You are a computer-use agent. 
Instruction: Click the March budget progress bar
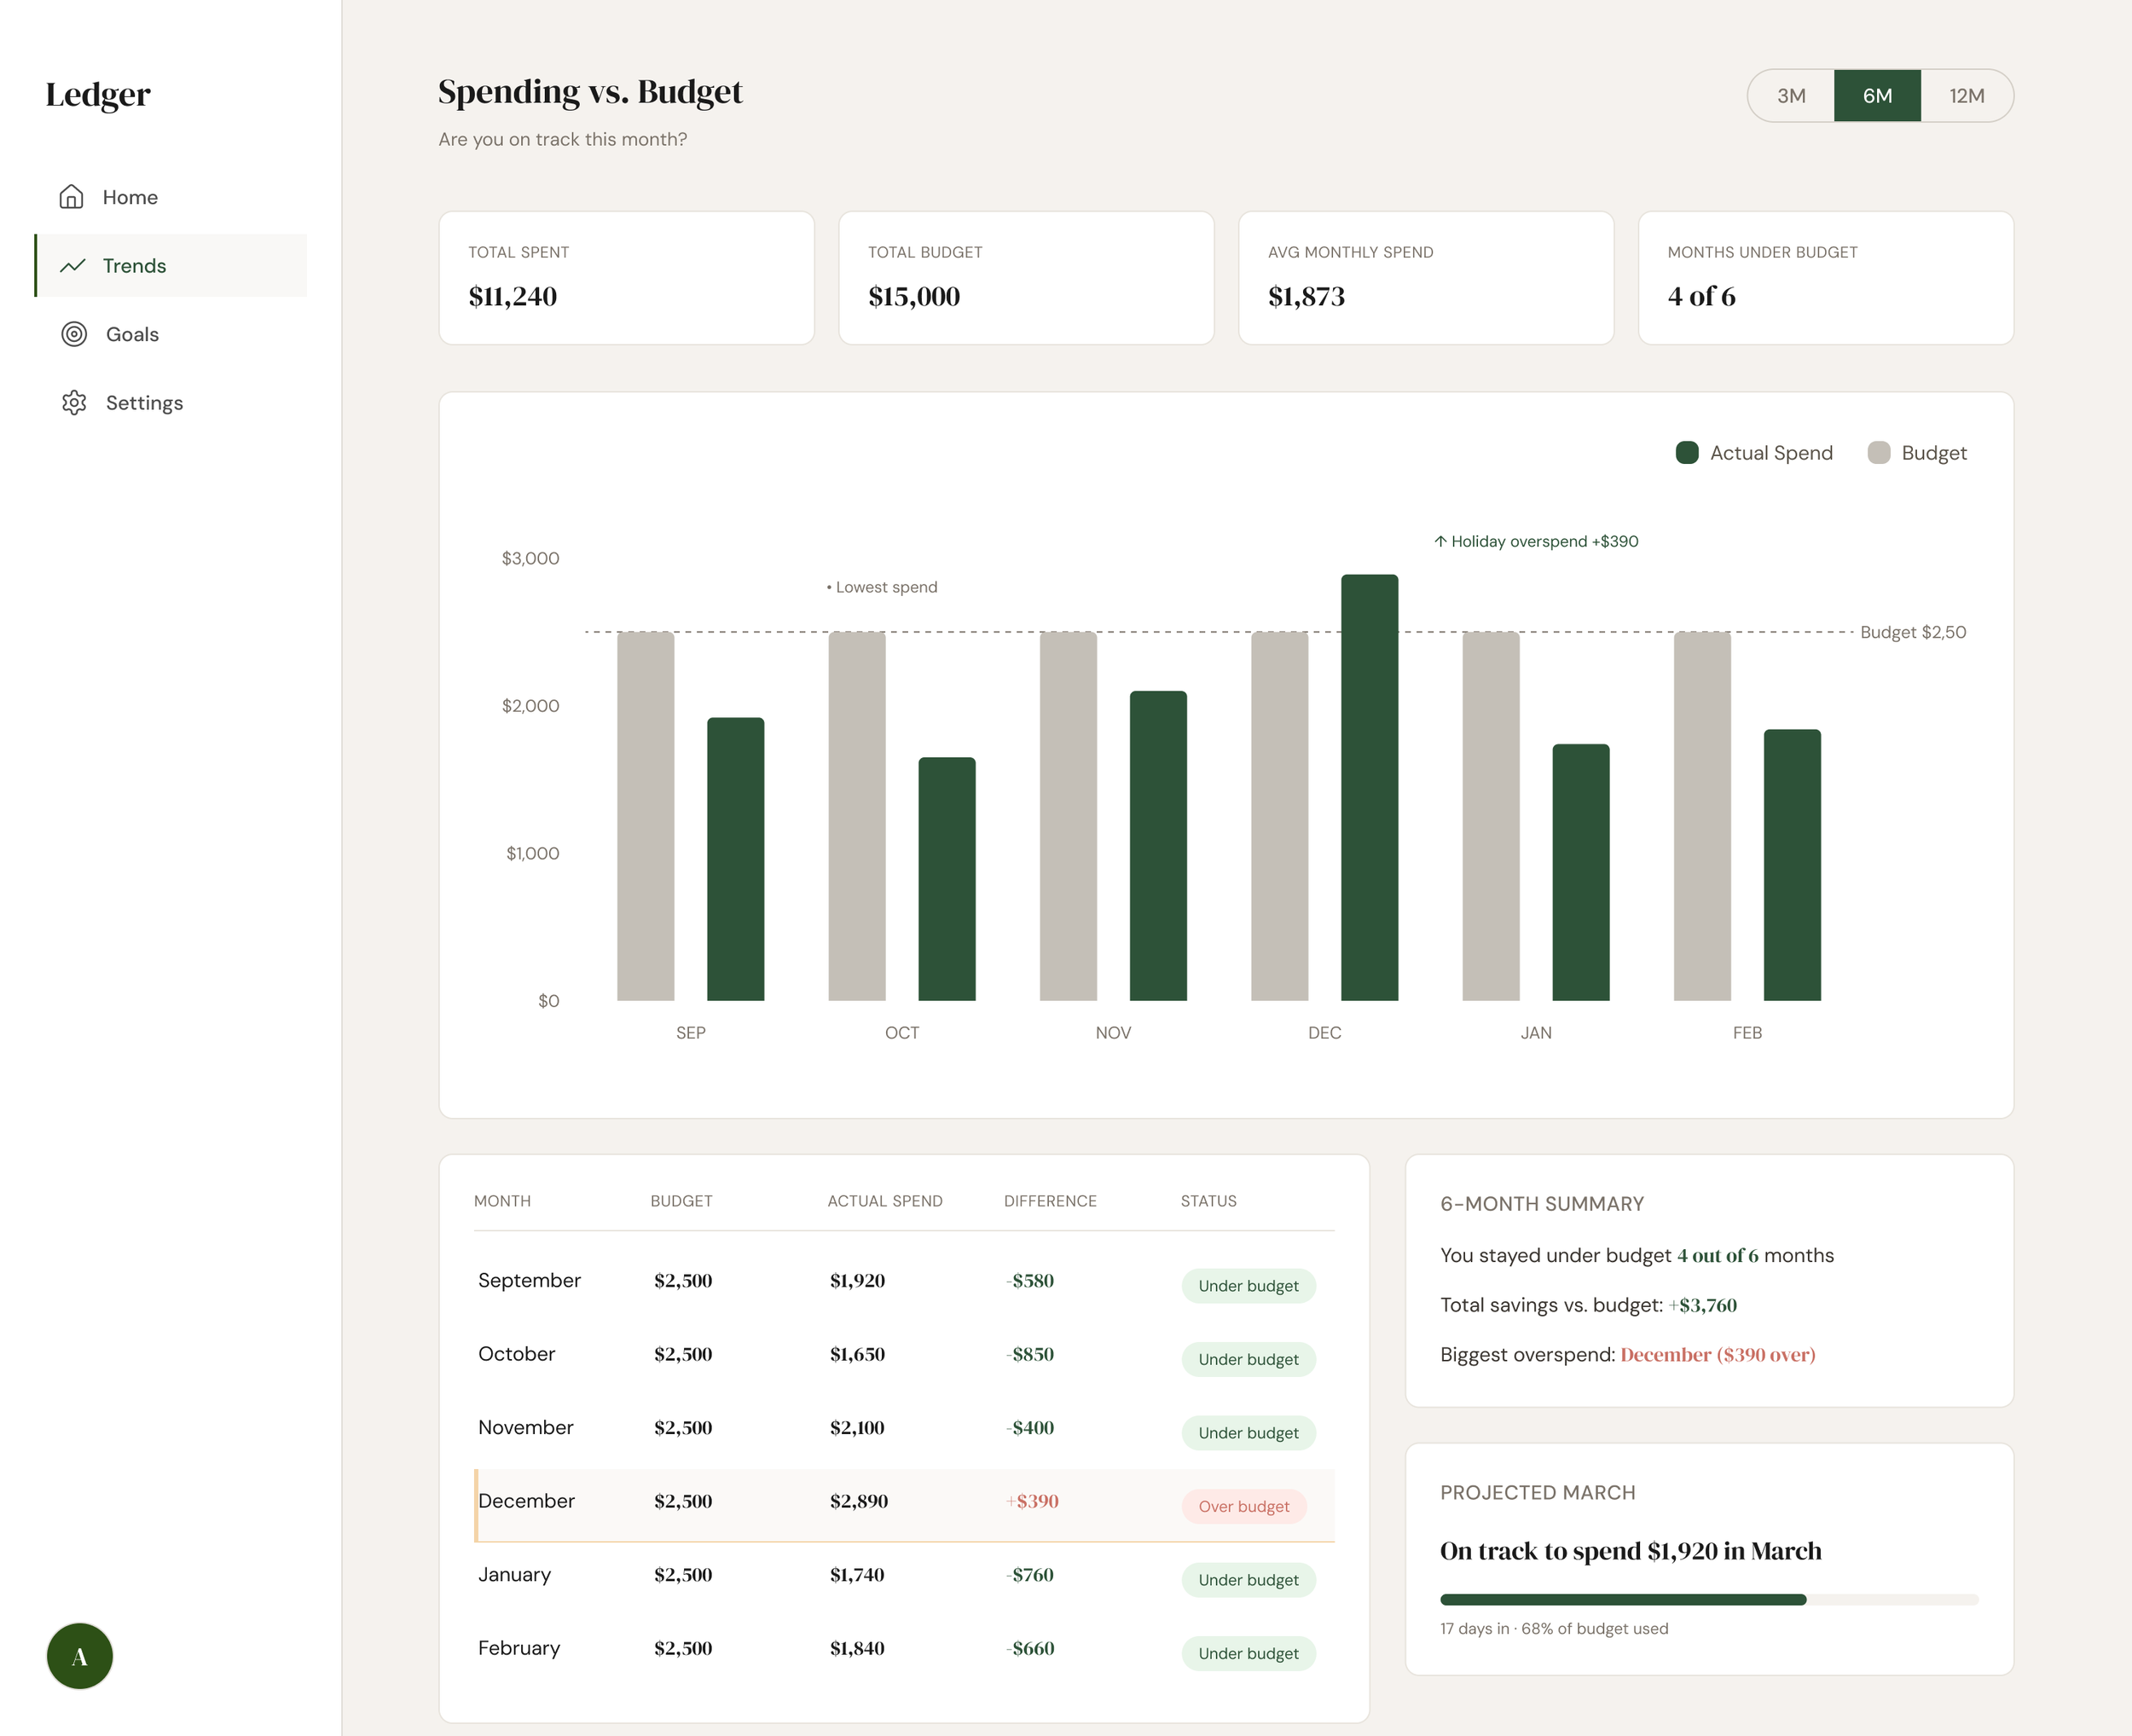pos(1708,1599)
